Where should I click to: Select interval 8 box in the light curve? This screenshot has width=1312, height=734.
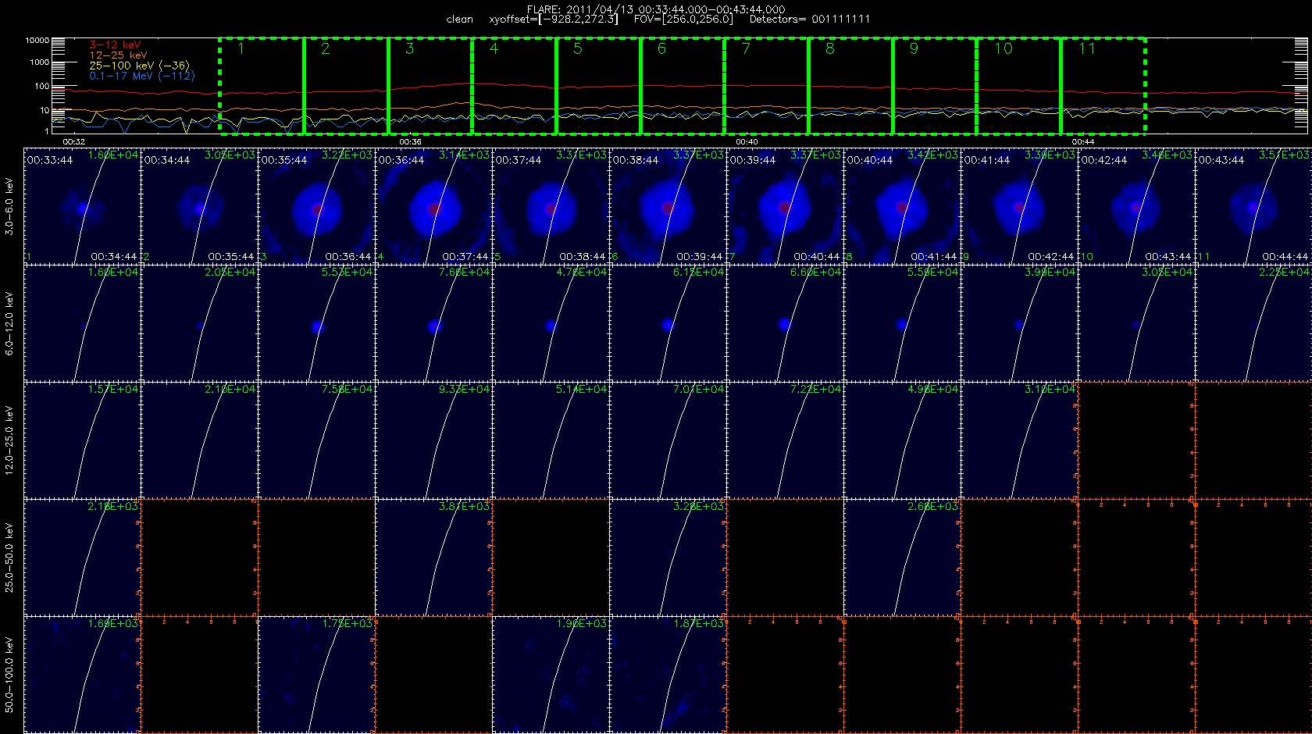click(851, 86)
